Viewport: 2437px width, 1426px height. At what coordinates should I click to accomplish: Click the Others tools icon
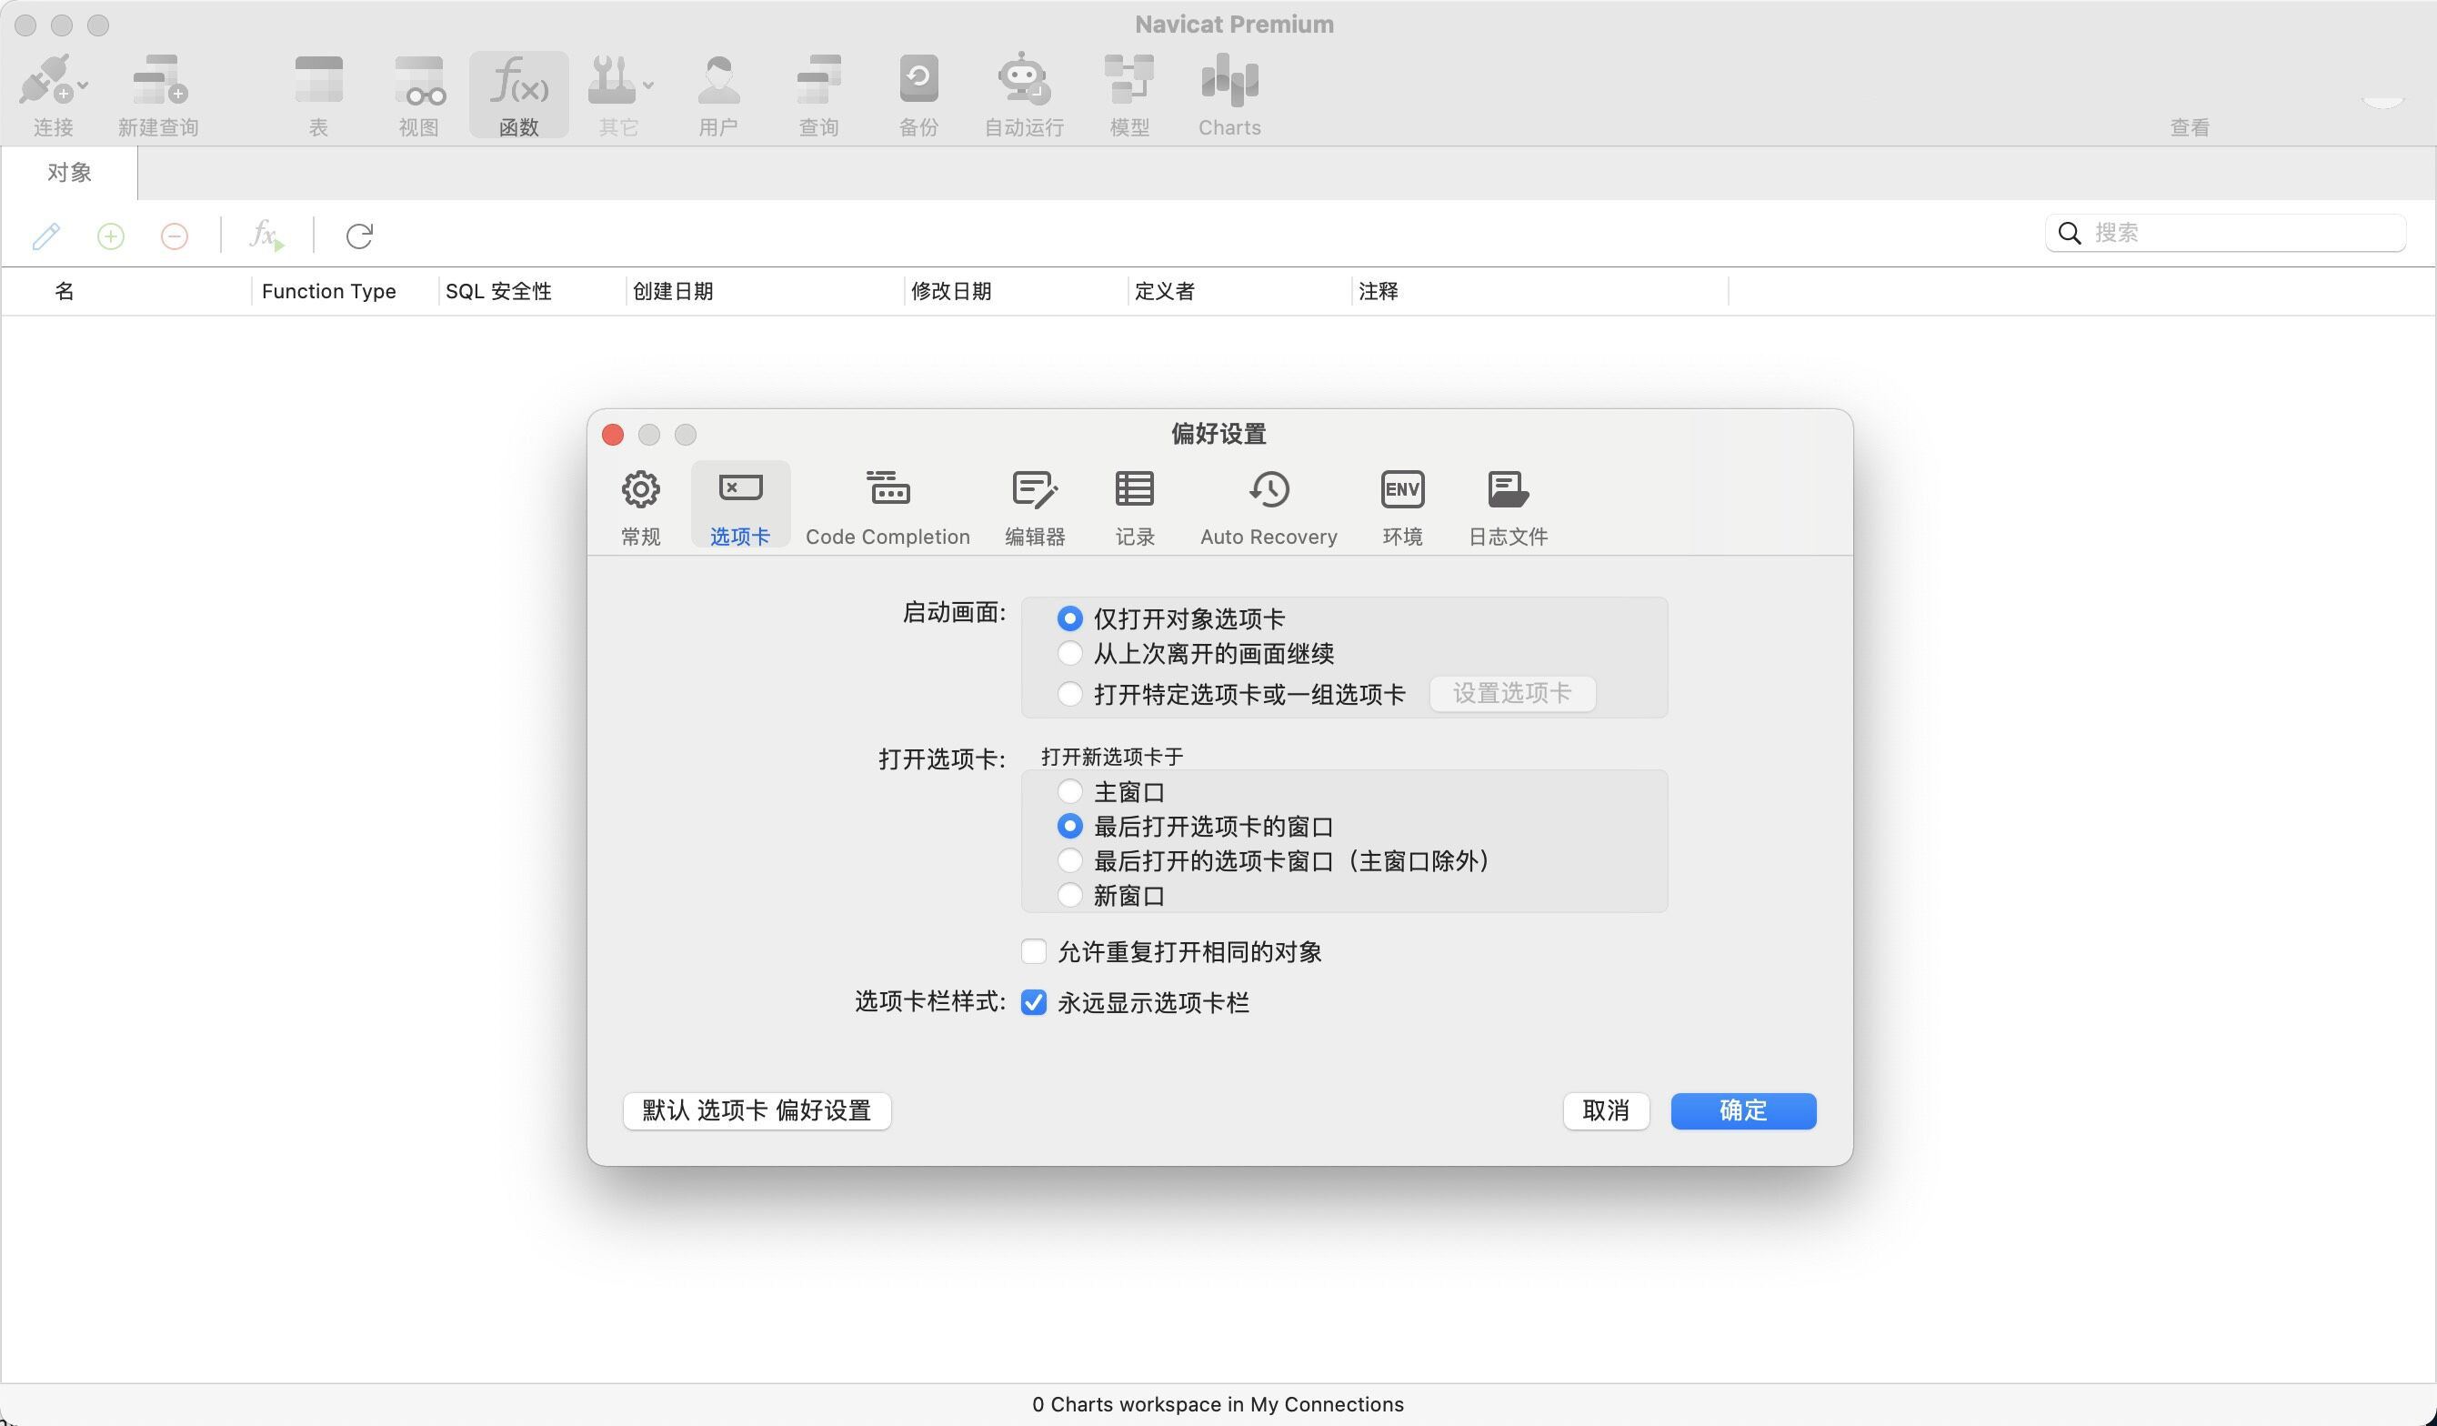pos(611,80)
